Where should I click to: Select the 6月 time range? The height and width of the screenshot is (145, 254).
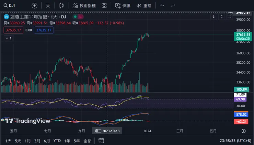[x=47, y=141]
